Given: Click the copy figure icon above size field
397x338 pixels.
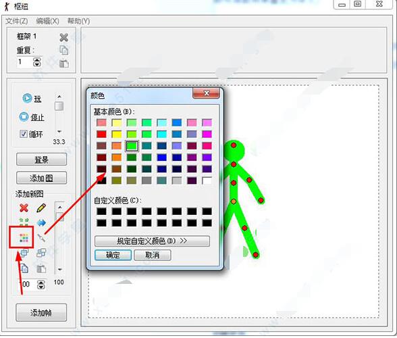Looking at the screenshot, I should [24, 268].
